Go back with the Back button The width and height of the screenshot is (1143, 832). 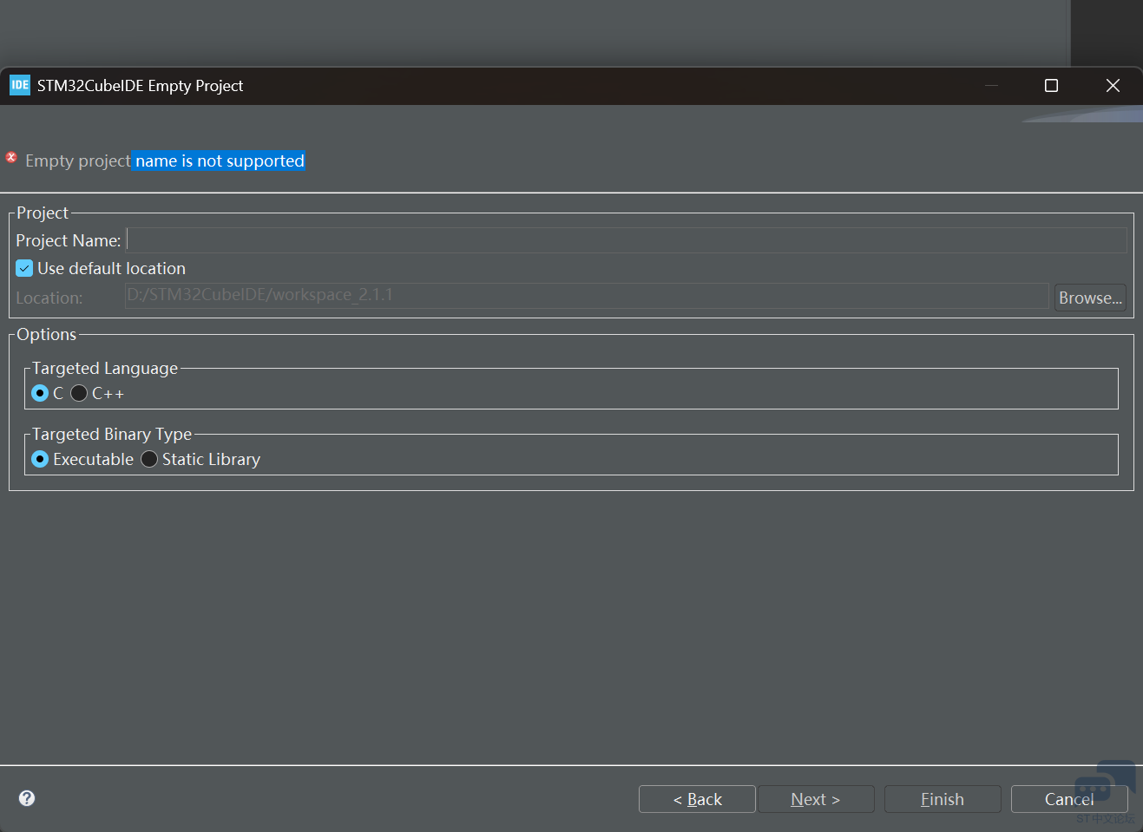(x=697, y=799)
